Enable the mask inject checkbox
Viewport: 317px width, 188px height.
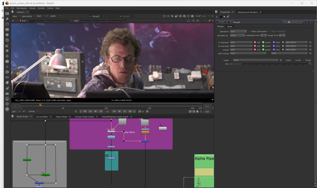[284, 60]
